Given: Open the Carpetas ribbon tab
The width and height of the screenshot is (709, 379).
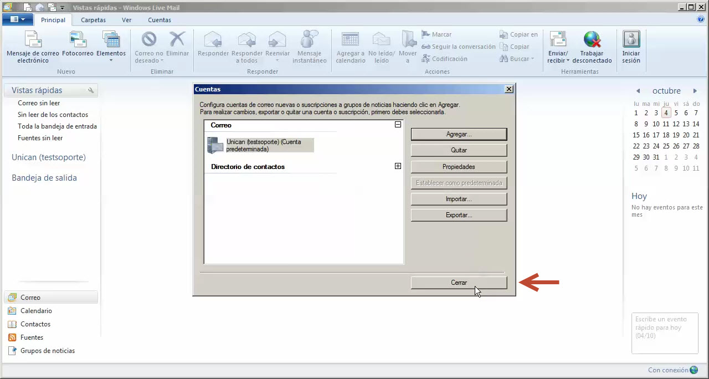Looking at the screenshot, I should [93, 20].
